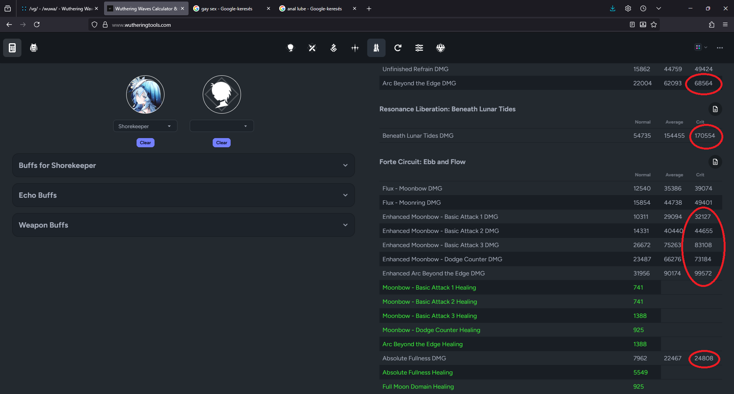Click the Full Moon Domain Healing row
Screen dimensions: 734x394
point(551,386)
